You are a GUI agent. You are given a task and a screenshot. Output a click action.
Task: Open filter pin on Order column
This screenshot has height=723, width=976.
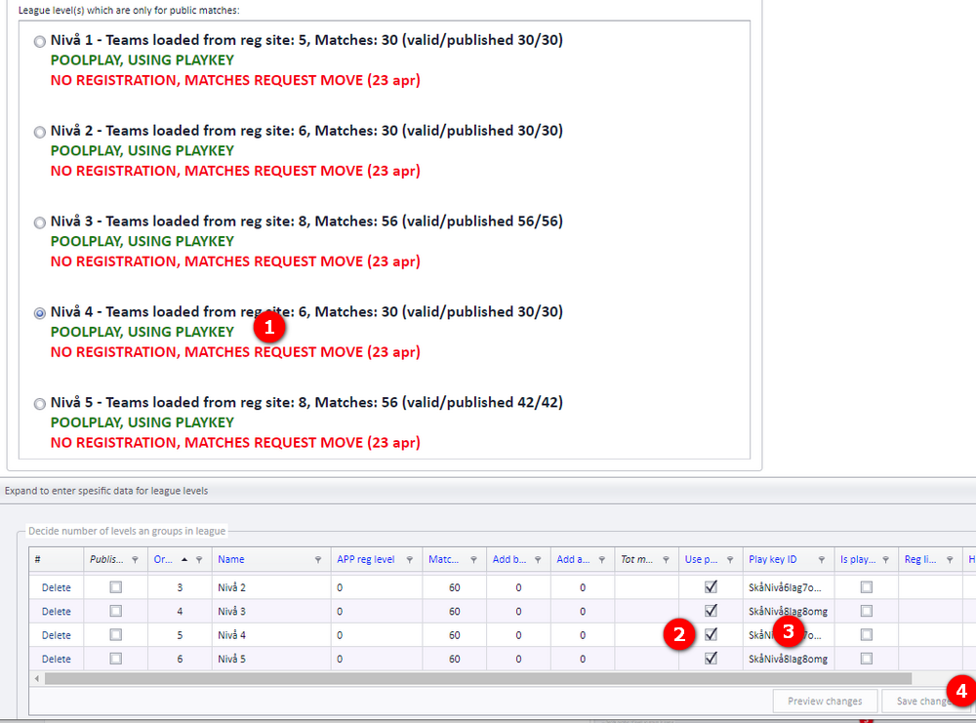click(x=199, y=560)
